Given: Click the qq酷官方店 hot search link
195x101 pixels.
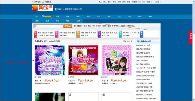Looking at the screenshot, I should [x=131, y=26].
